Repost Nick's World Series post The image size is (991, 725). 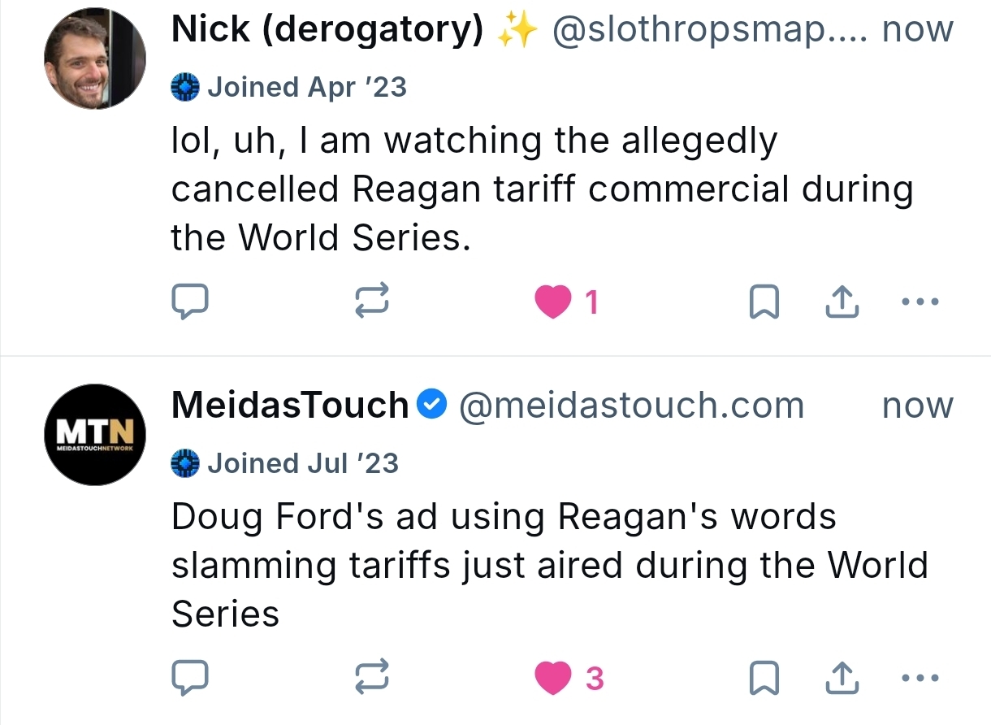[x=373, y=302]
